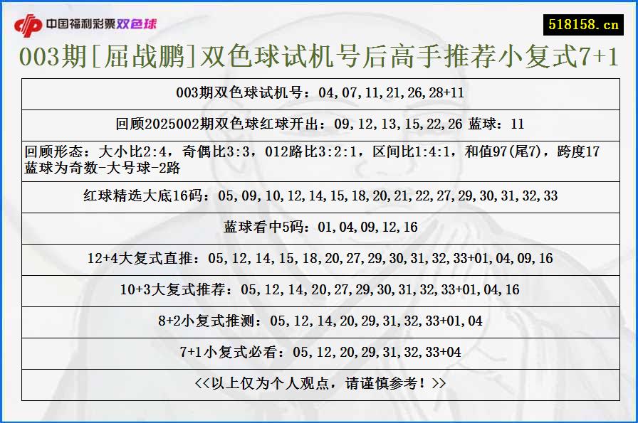Click the 7+1小复式必看 row
Screen dimensions: 638x423
point(319,350)
